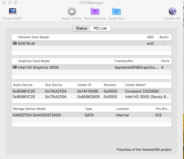Toggle Builtin checkbox for en0
Screen dimensions: 184x159
coord(165,43)
